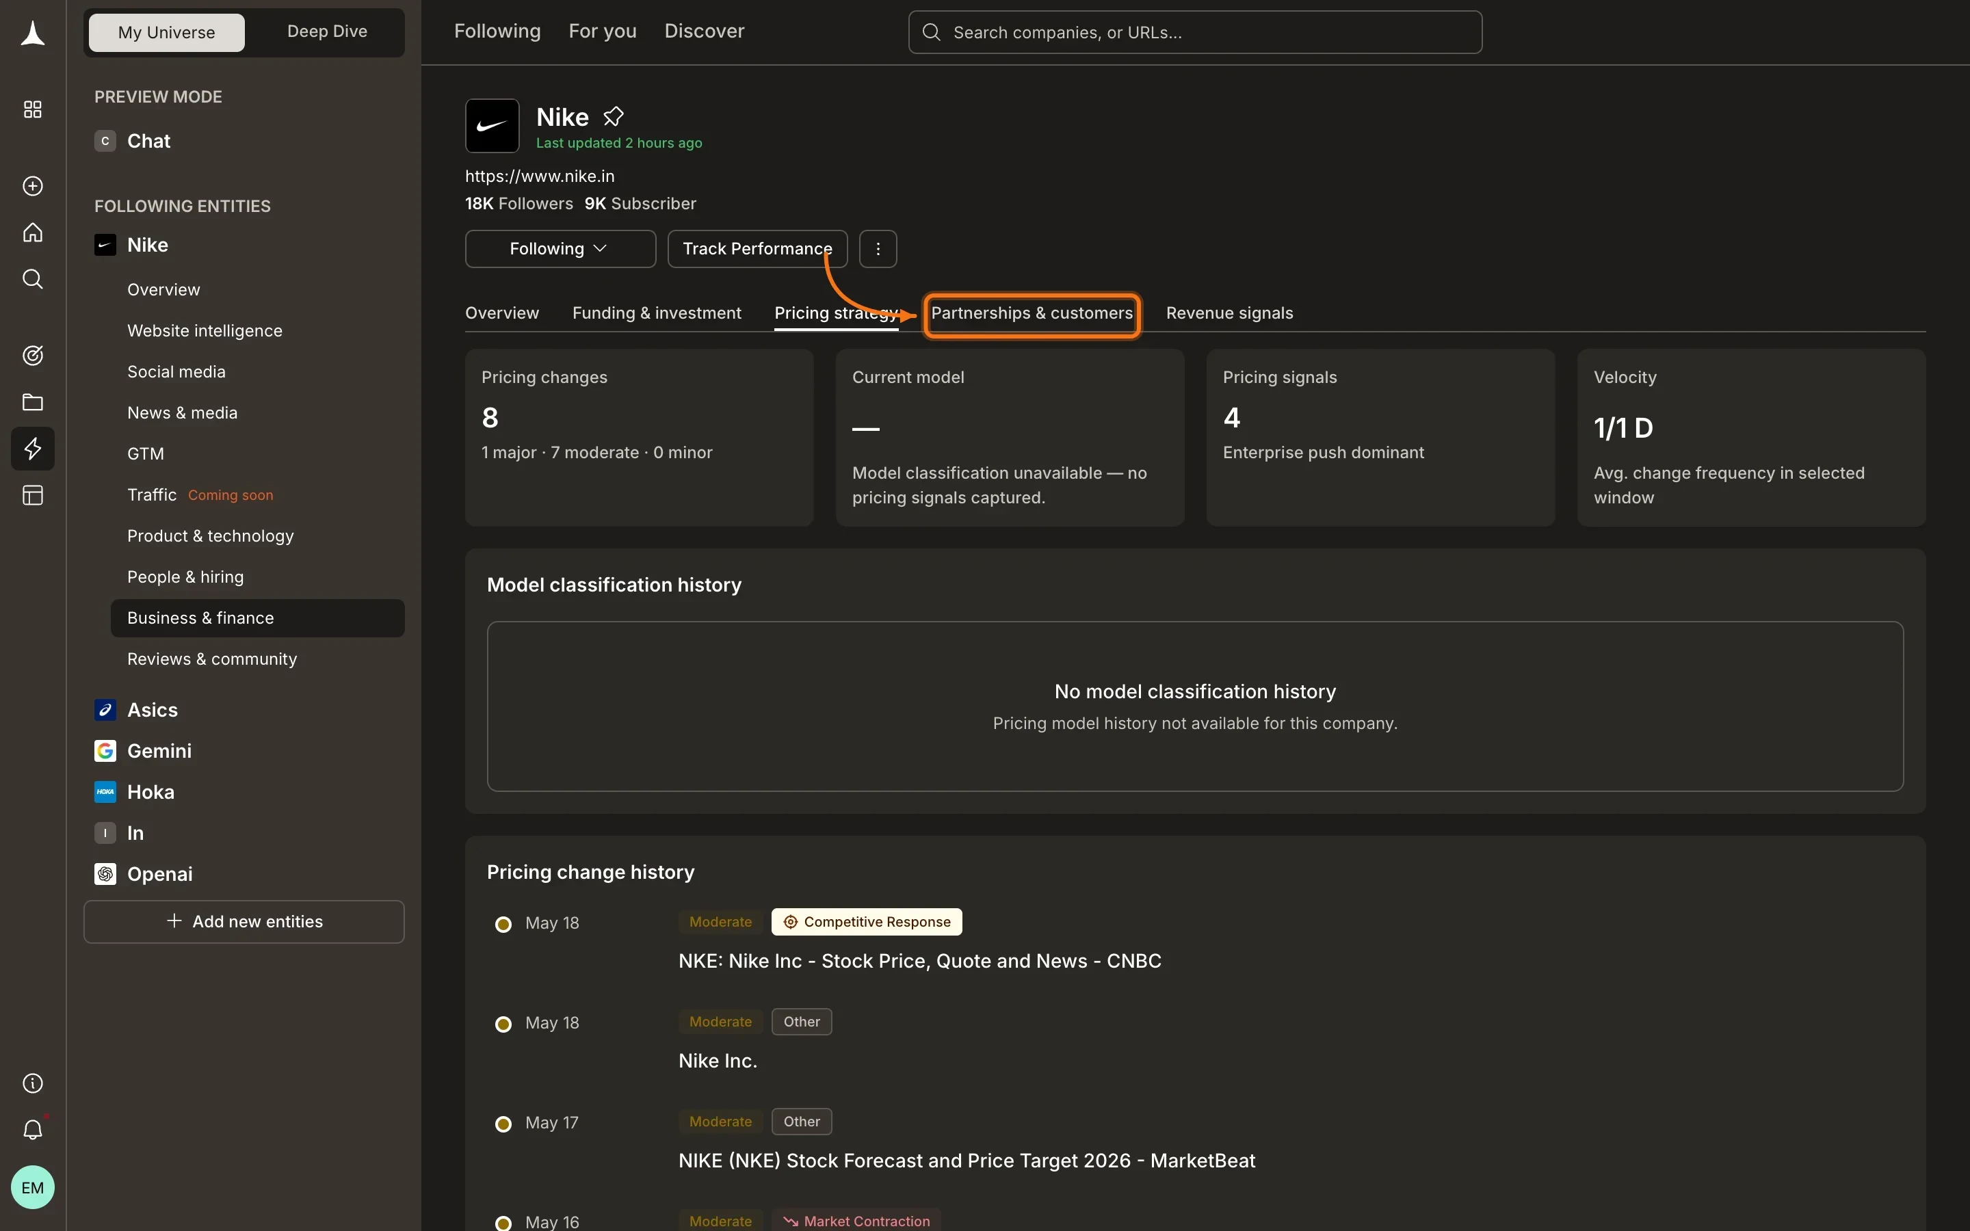Select Gemini entity name in sidebar
This screenshot has height=1231, width=1970.
tap(159, 751)
